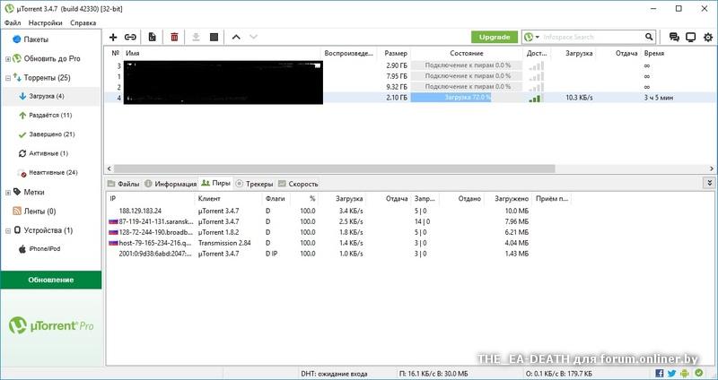This screenshot has height=380, width=718.
Task: Select Ленты (0) in sidebar
Action: tap(40, 212)
